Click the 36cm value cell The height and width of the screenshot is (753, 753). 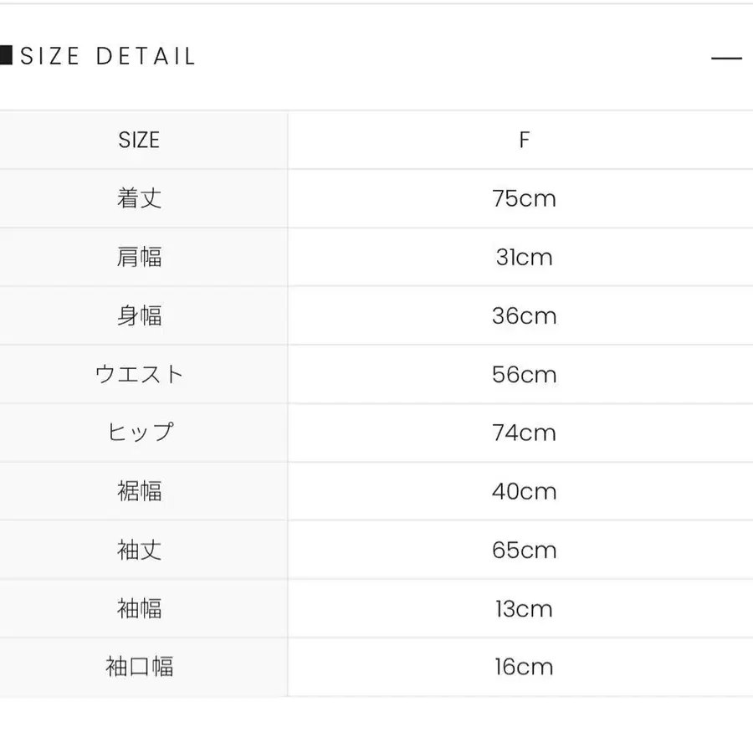[x=524, y=315]
